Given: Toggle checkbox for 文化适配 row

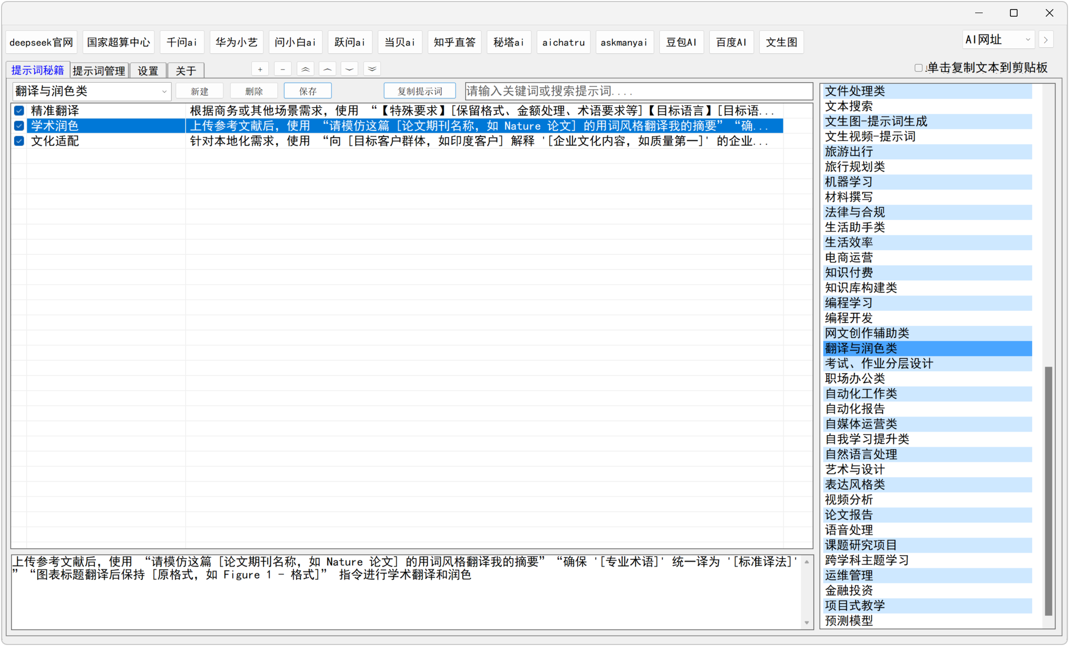Looking at the screenshot, I should (x=19, y=141).
